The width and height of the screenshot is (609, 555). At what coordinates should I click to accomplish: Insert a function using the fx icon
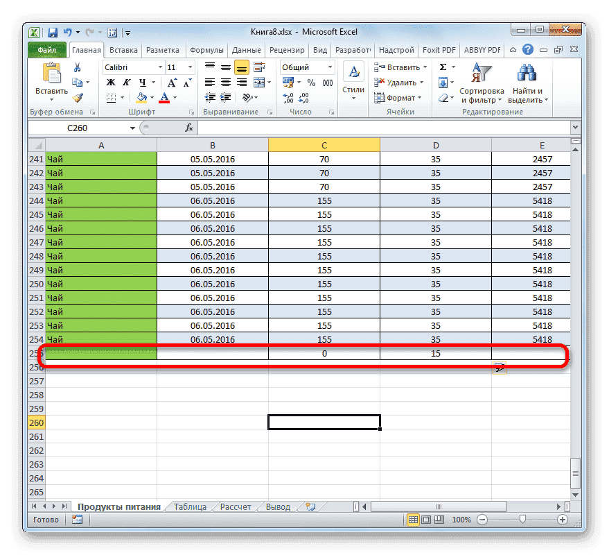189,128
